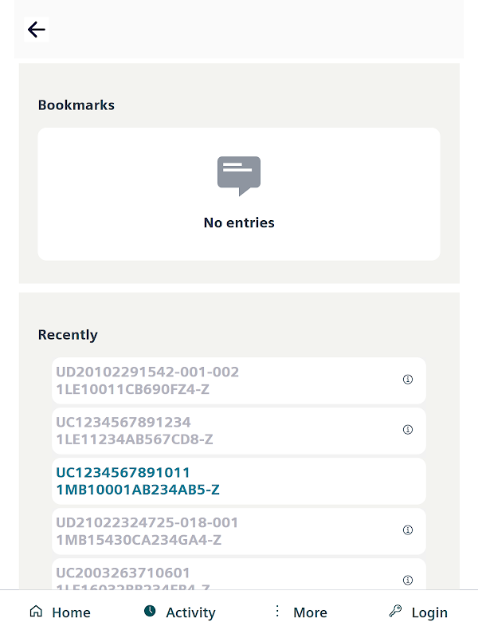Show info icon for UC1234567891234 entry
The height and width of the screenshot is (638, 478).
coord(408,430)
